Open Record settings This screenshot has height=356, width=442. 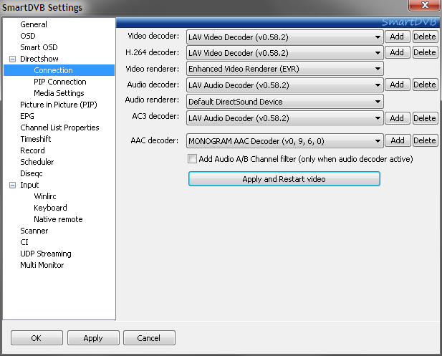coord(32,150)
